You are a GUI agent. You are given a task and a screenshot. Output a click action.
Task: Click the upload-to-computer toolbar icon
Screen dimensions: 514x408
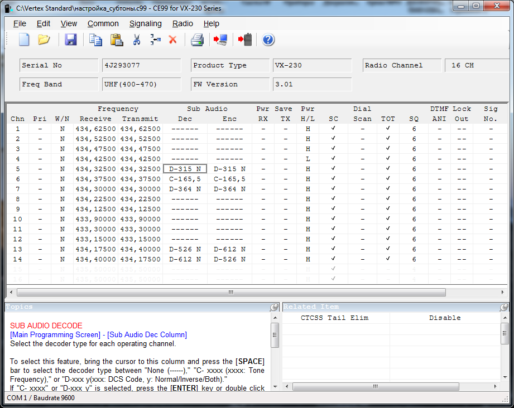click(x=220, y=40)
